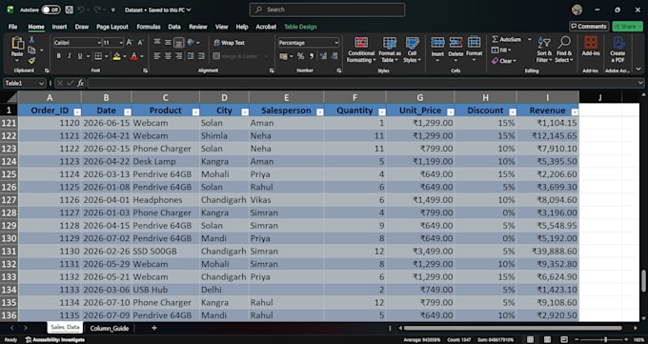Decrease decimal places
This screenshot has width=648, height=344.
tap(334, 56)
